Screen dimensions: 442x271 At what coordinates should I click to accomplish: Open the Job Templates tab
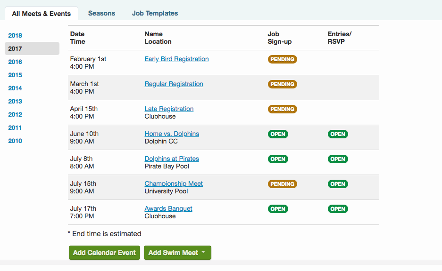coord(155,13)
